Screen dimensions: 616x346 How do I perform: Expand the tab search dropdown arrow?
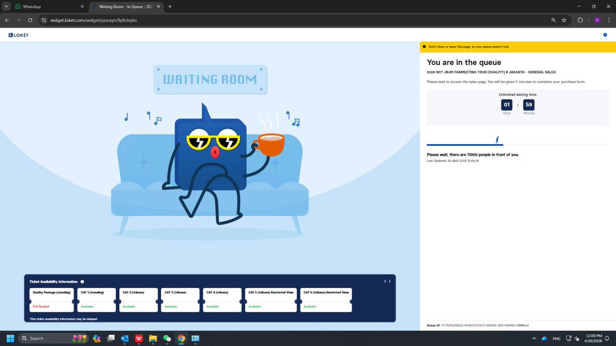pos(6,7)
